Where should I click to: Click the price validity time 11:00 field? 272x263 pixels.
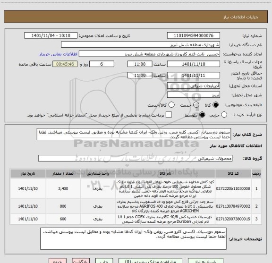(140, 75)
